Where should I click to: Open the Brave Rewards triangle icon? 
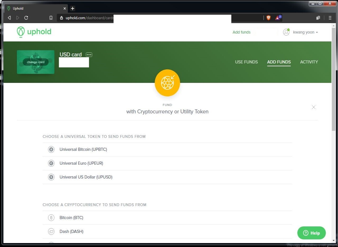coord(278,18)
